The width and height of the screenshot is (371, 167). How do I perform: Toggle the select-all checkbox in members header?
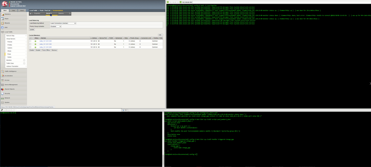point(30,38)
